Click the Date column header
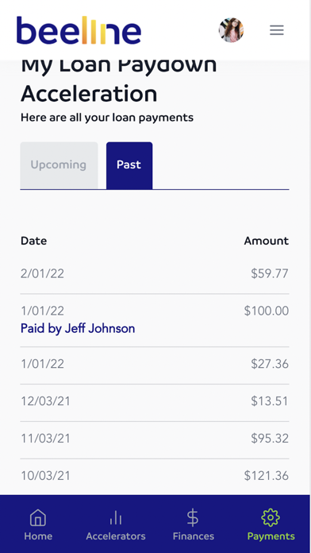 [34, 241]
